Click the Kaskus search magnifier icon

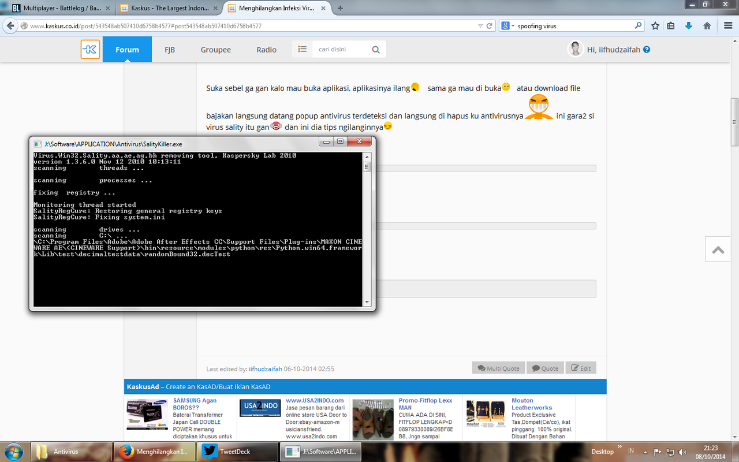click(x=376, y=50)
